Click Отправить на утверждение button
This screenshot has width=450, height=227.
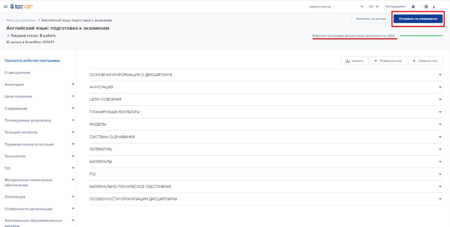(x=418, y=19)
